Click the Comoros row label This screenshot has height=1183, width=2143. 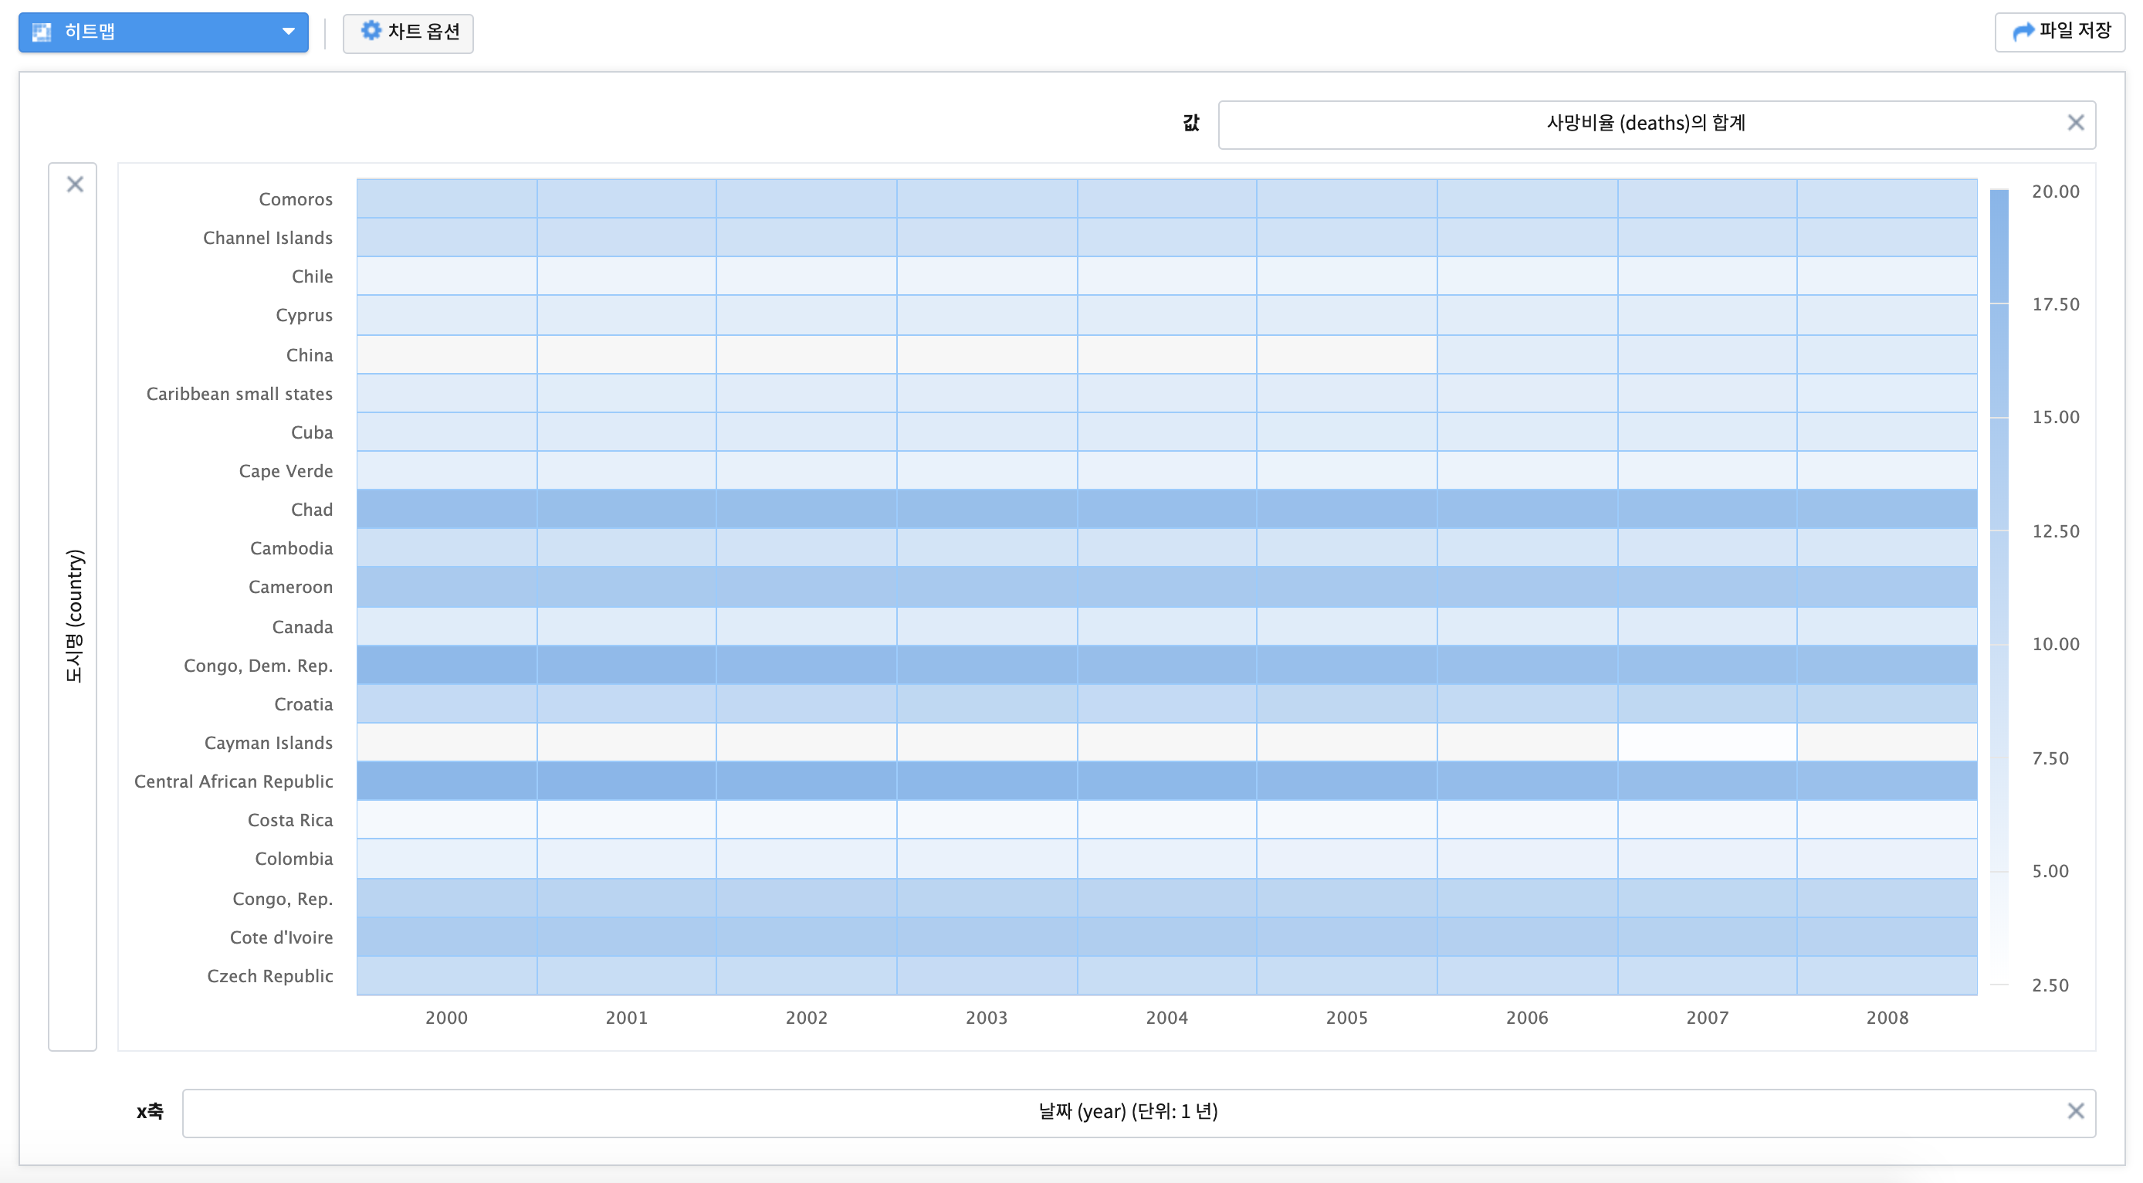click(296, 198)
